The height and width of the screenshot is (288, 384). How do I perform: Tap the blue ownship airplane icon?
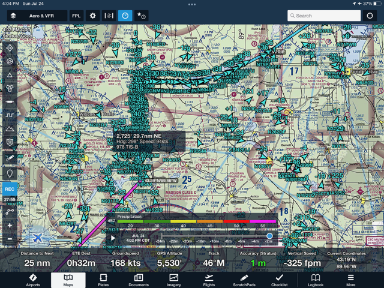(37, 238)
